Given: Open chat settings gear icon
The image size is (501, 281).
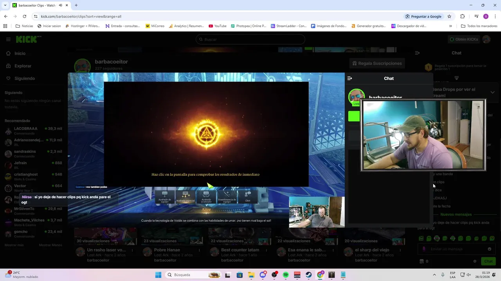Looking at the screenshot, I should [475, 261].
